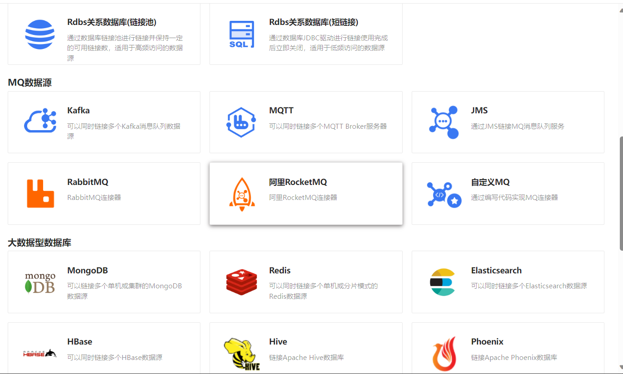623x374 pixels.
Task: Click the scrollbar up arrow
Action: click(621, 10)
